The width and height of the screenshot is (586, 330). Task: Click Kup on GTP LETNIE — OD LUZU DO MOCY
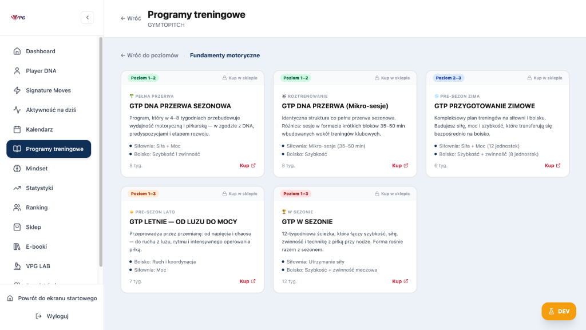(247, 281)
